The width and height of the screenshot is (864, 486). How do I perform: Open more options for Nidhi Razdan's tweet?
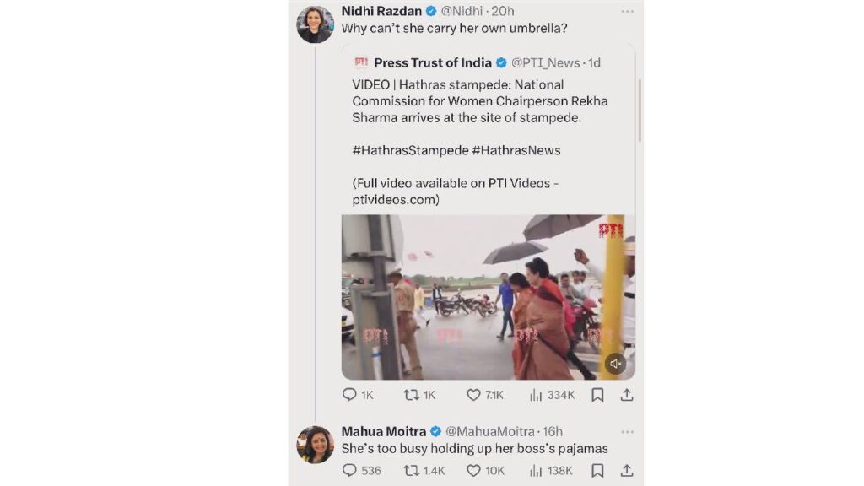coord(627,11)
